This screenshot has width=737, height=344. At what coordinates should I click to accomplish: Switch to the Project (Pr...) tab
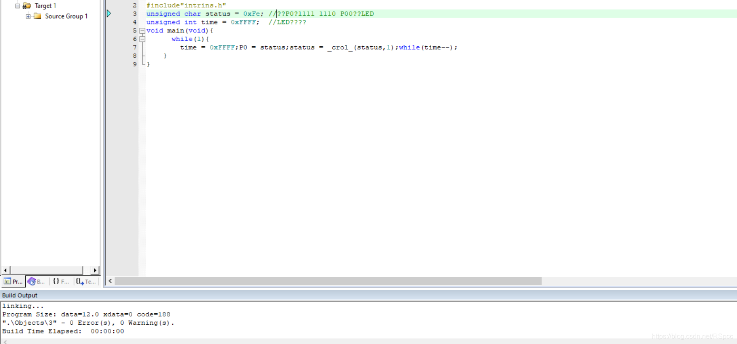(x=13, y=281)
